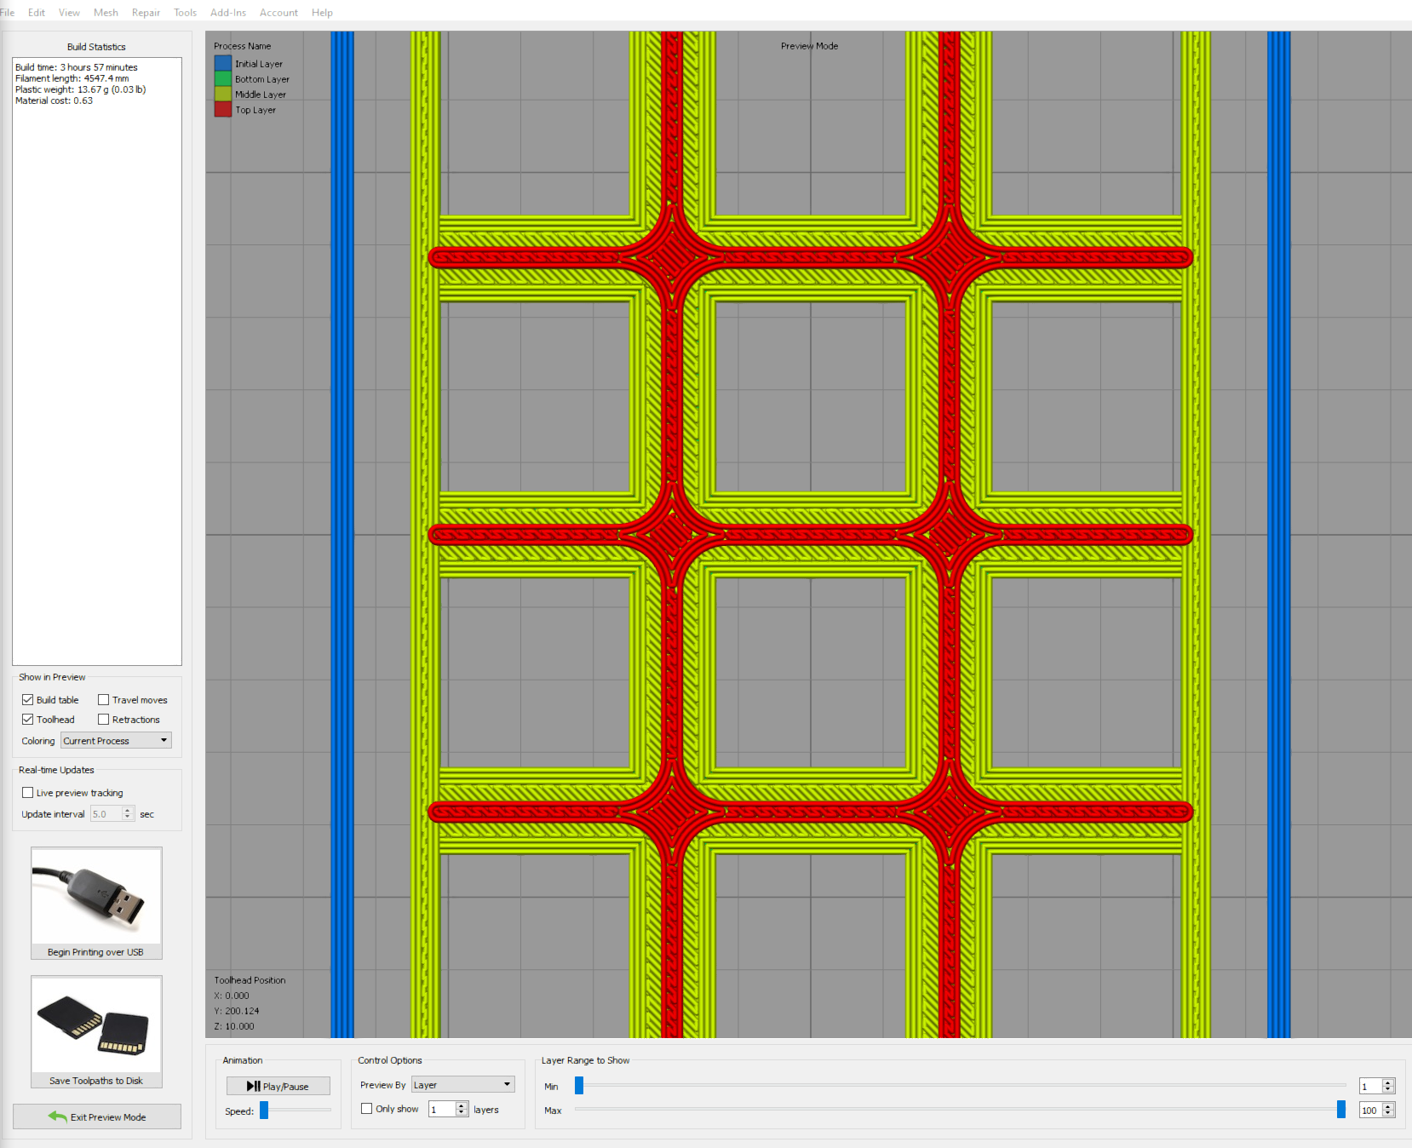Click the red Top Layer legend swatch
The height and width of the screenshot is (1148, 1412).
(x=223, y=110)
